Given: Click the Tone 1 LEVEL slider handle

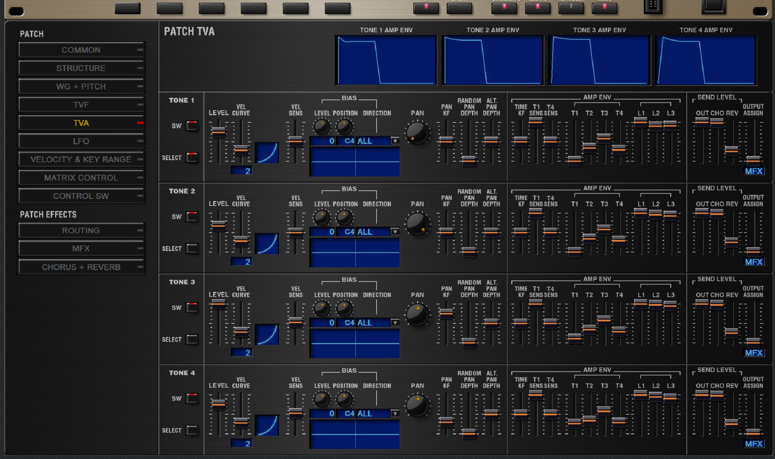Looking at the screenshot, I should [x=219, y=131].
